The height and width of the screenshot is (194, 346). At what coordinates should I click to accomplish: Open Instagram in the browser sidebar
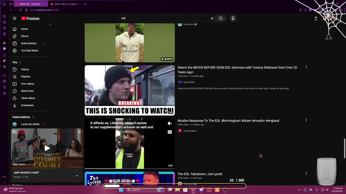click(4, 55)
